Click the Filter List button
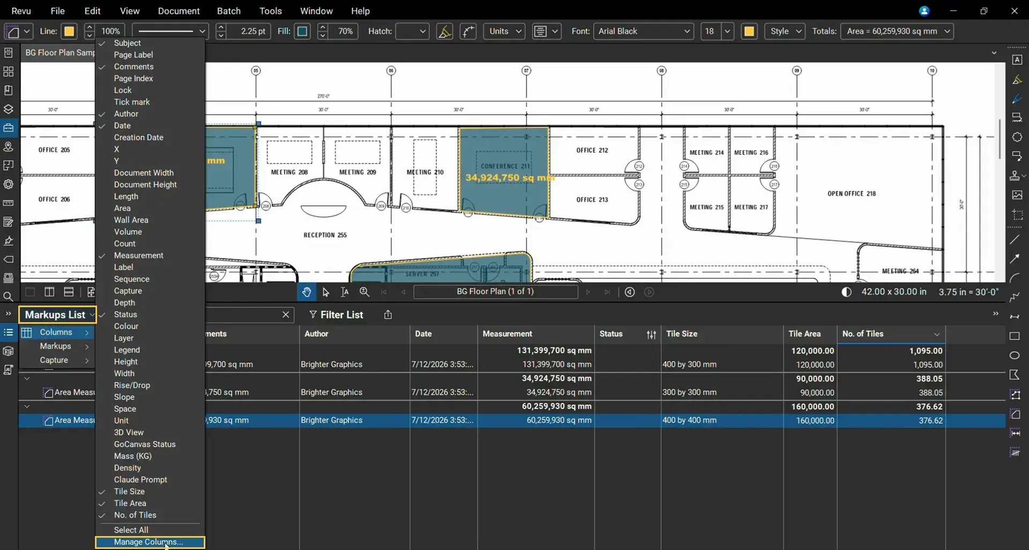This screenshot has height=550, width=1029. point(336,315)
